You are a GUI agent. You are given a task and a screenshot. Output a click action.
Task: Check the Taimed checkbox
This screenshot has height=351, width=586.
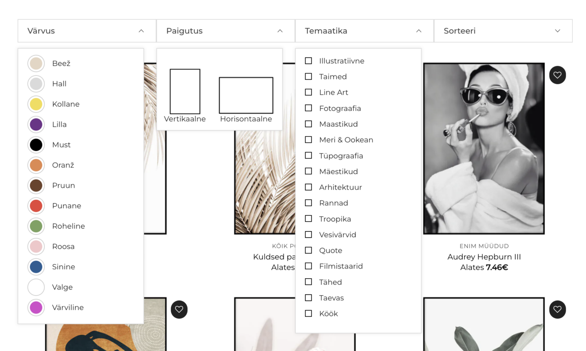click(x=309, y=76)
